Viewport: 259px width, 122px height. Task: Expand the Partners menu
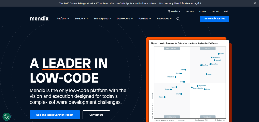click(145, 19)
